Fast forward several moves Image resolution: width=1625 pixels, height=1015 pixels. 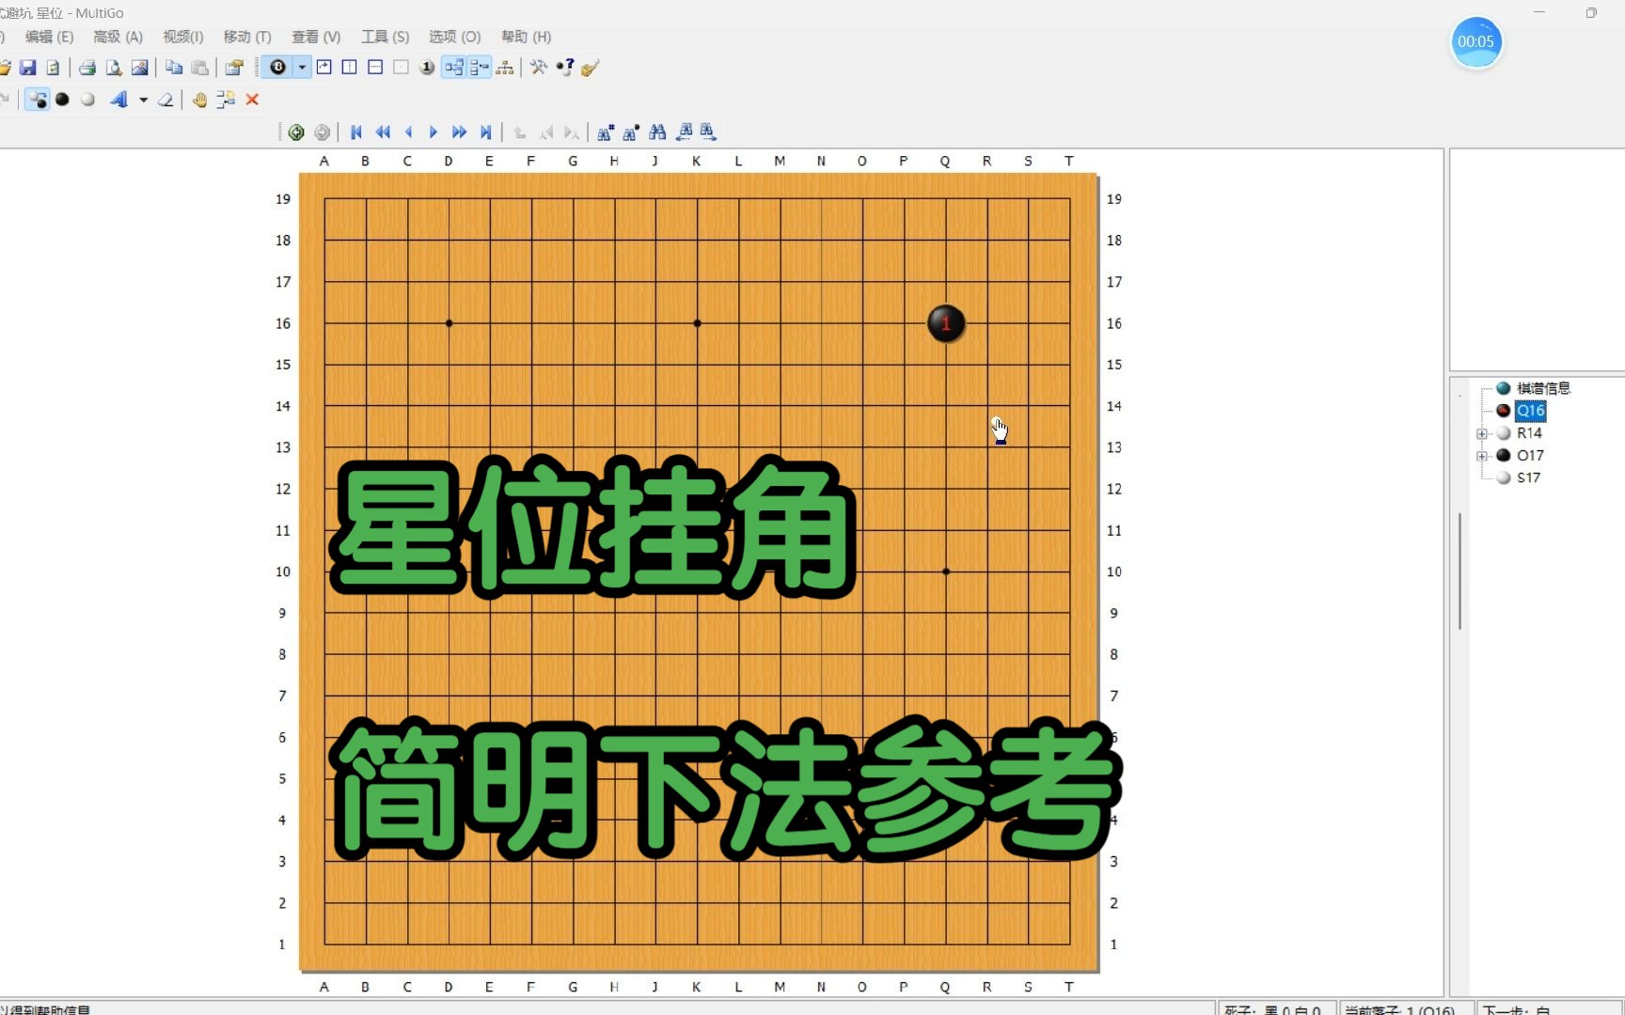pos(459,133)
